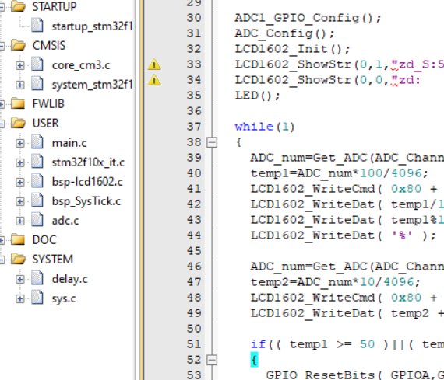Image resolution: width=444 pixels, height=380 pixels.
Task: Select system_stm32f1 file in the tree
Action: [x=93, y=85]
